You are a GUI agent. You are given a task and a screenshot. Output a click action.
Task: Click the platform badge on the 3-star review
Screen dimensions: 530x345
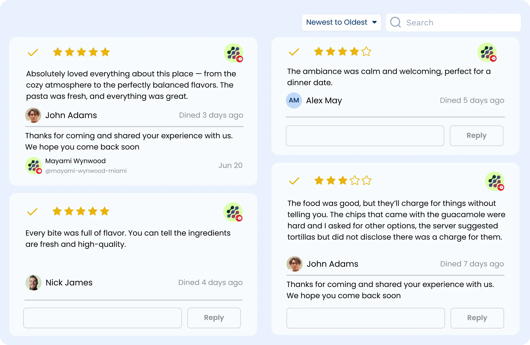[494, 181]
